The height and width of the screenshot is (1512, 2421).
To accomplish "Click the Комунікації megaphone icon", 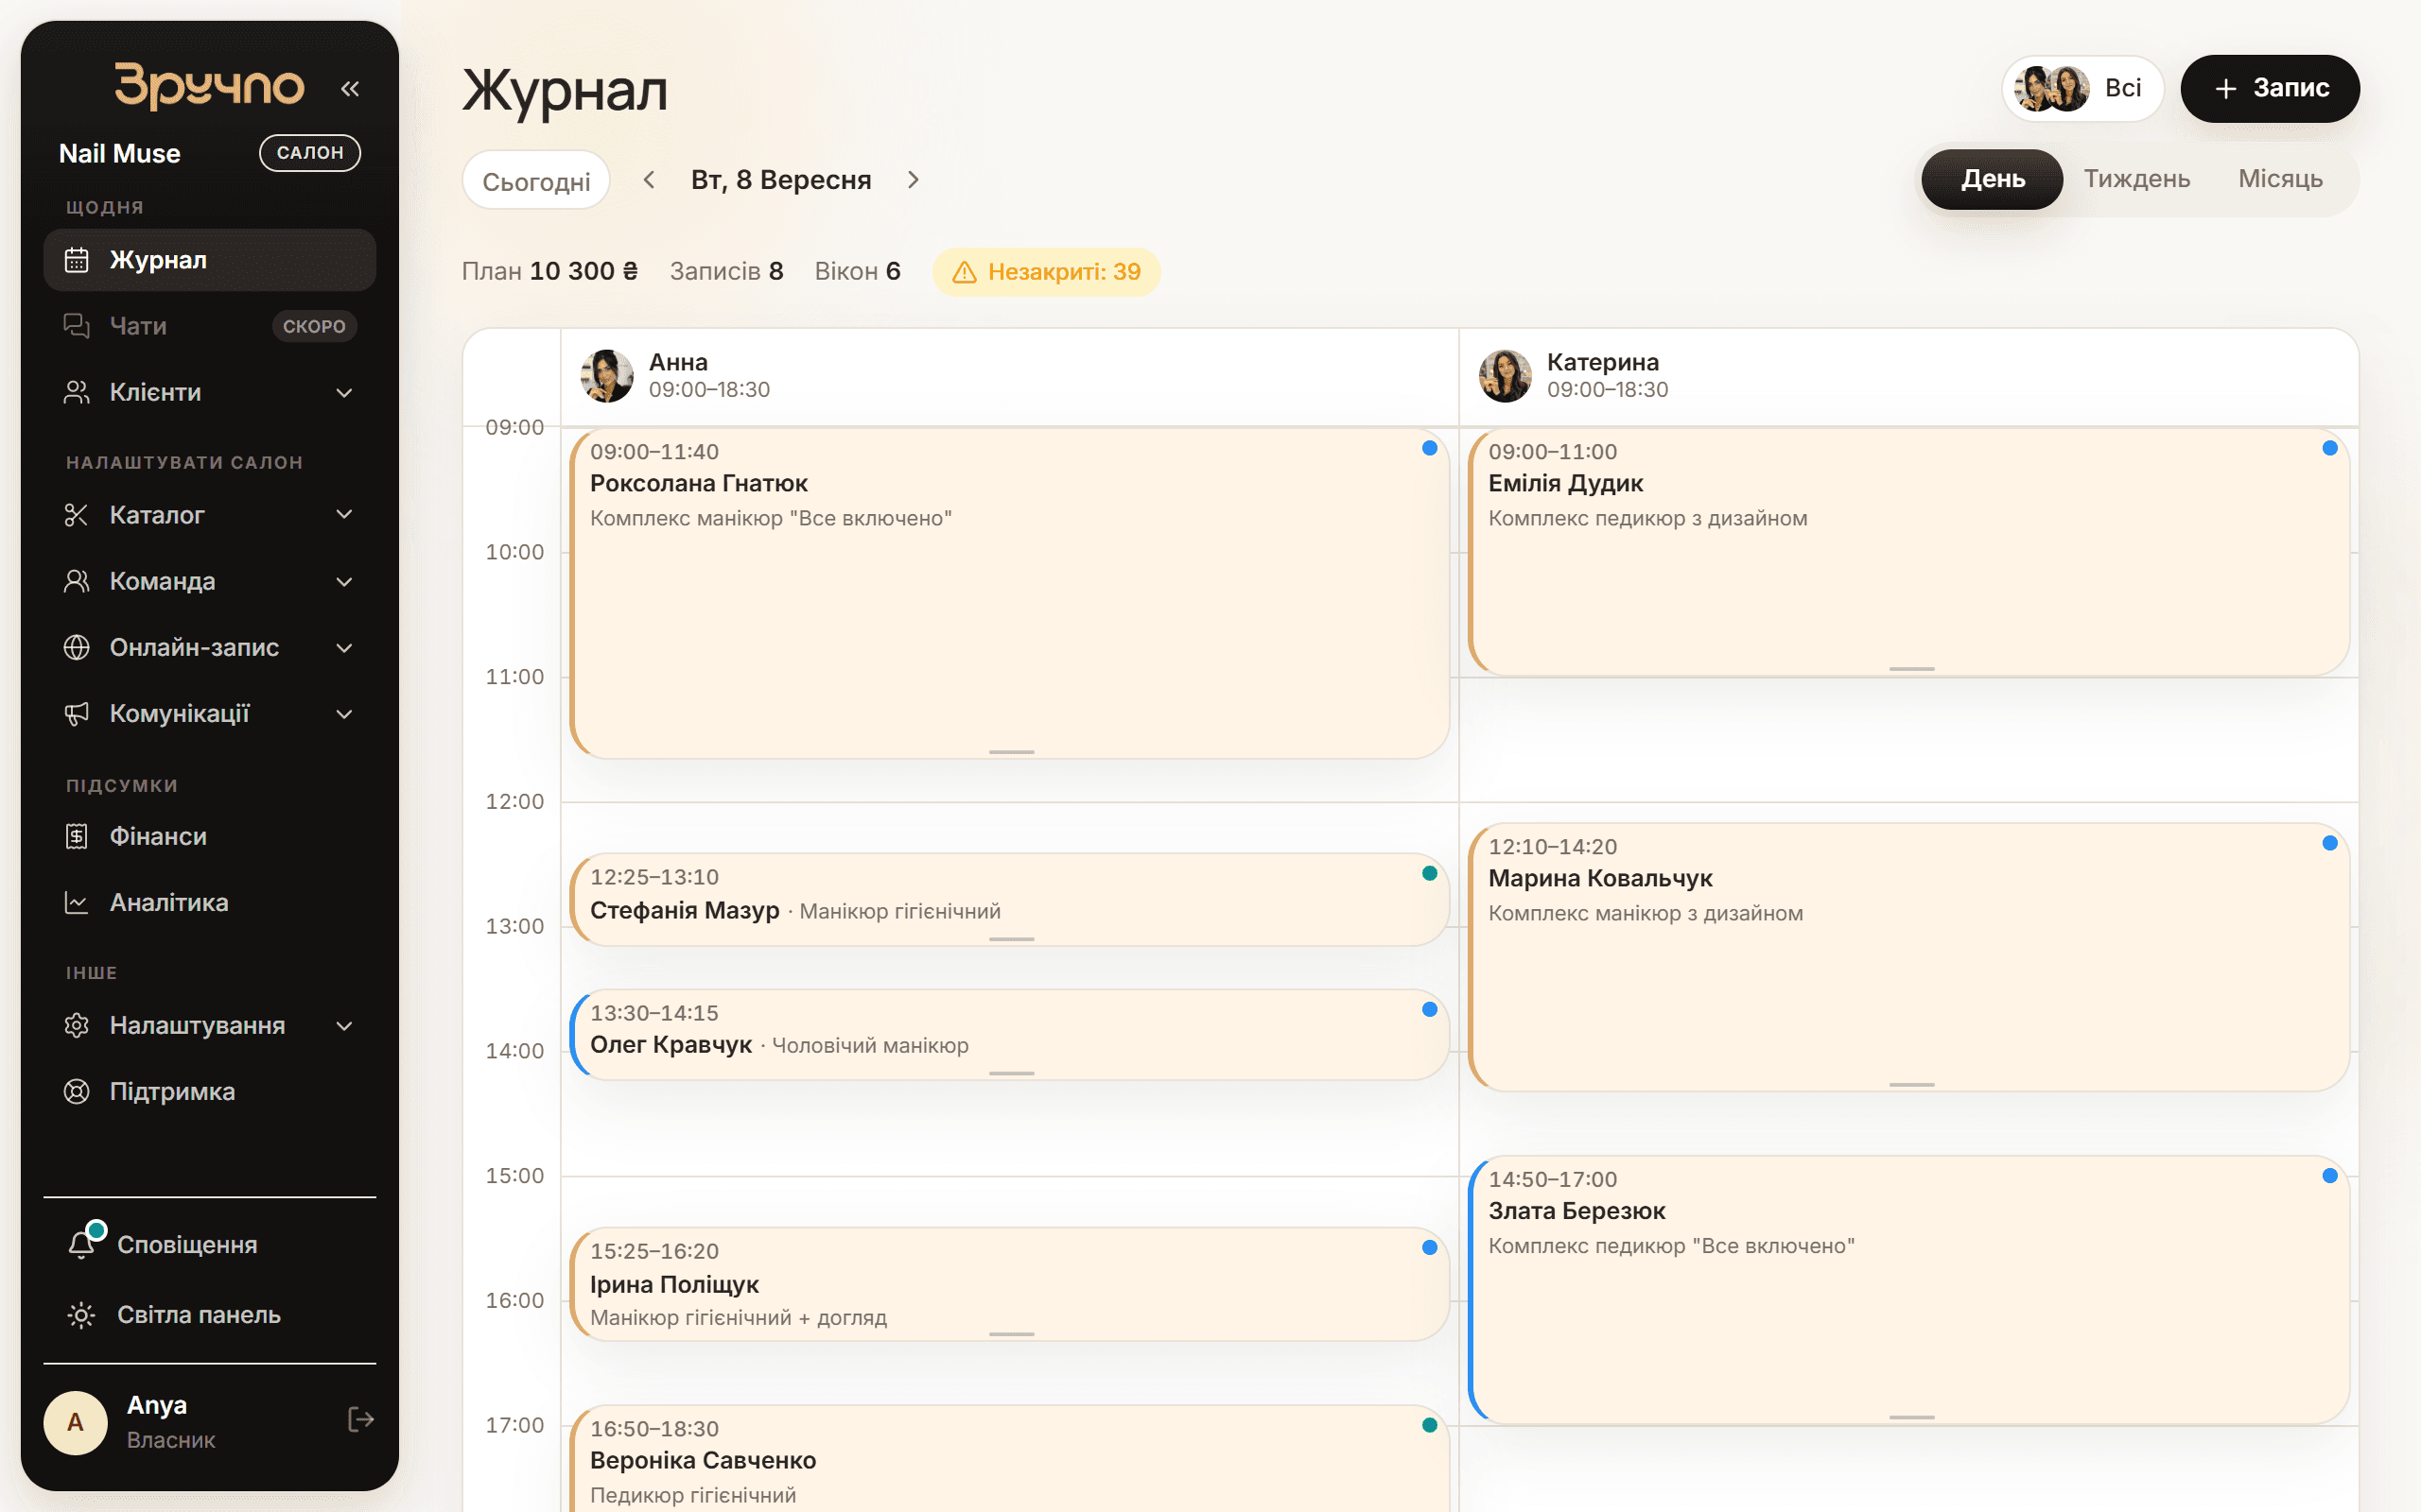I will pos(77,713).
